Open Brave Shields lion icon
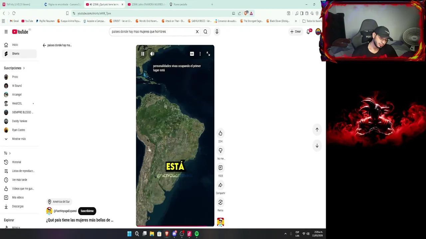Viewport: 426px width, 239px height. [246, 13]
